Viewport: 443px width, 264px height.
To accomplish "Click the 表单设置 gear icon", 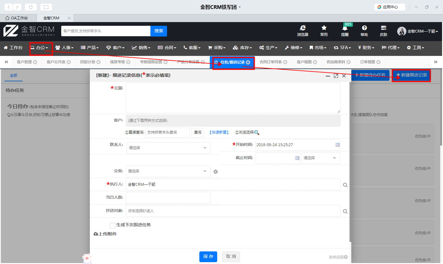I will coord(346,257).
